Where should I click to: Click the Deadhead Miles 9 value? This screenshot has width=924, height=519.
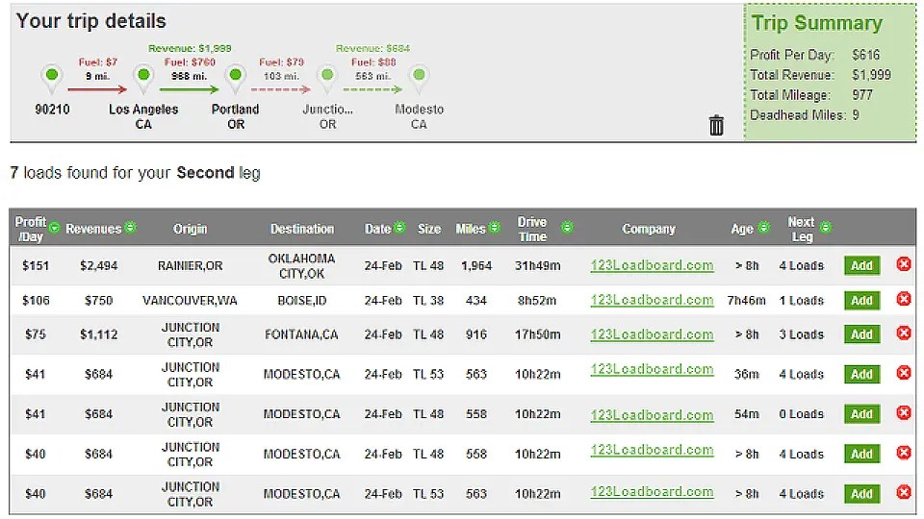856,114
